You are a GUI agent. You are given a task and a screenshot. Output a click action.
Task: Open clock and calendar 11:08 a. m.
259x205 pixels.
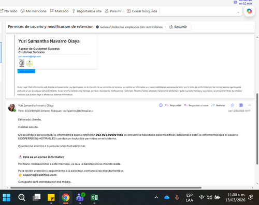[235, 197]
